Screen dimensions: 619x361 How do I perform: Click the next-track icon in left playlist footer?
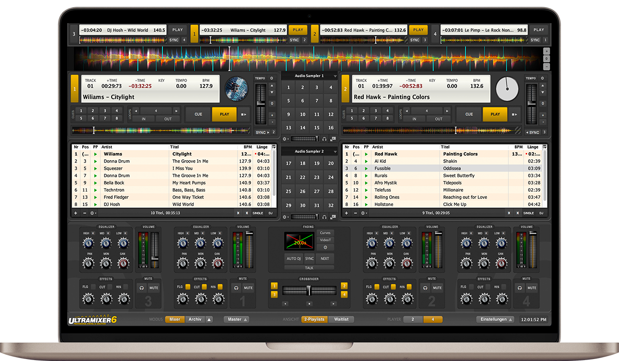247,213
